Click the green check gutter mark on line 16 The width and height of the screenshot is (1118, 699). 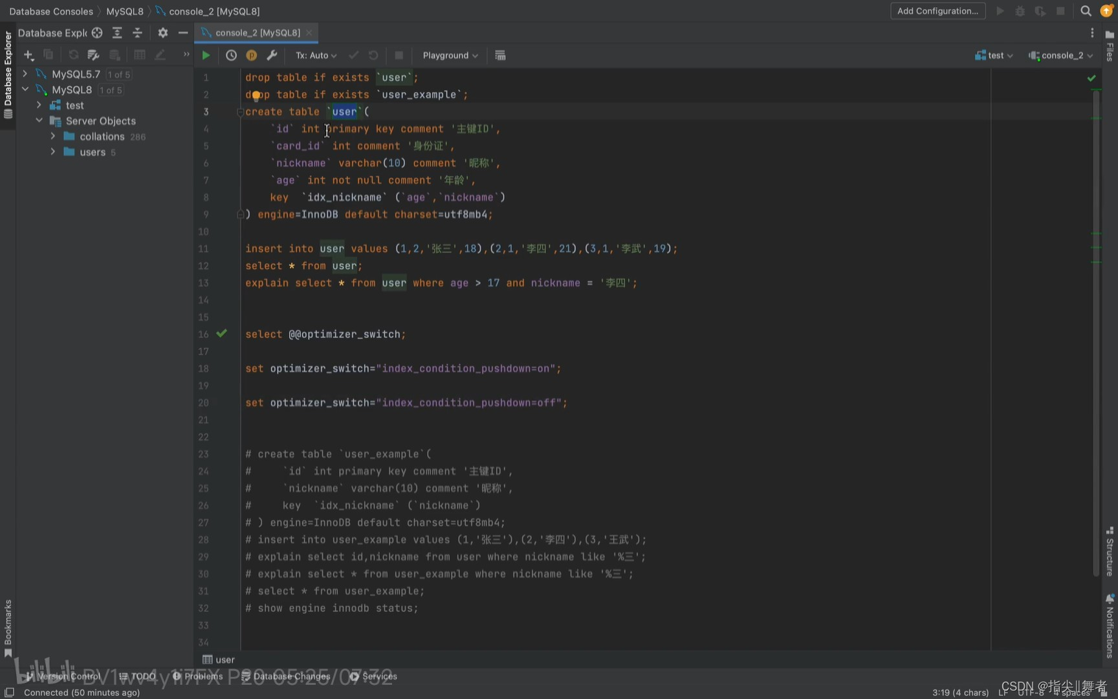221,333
